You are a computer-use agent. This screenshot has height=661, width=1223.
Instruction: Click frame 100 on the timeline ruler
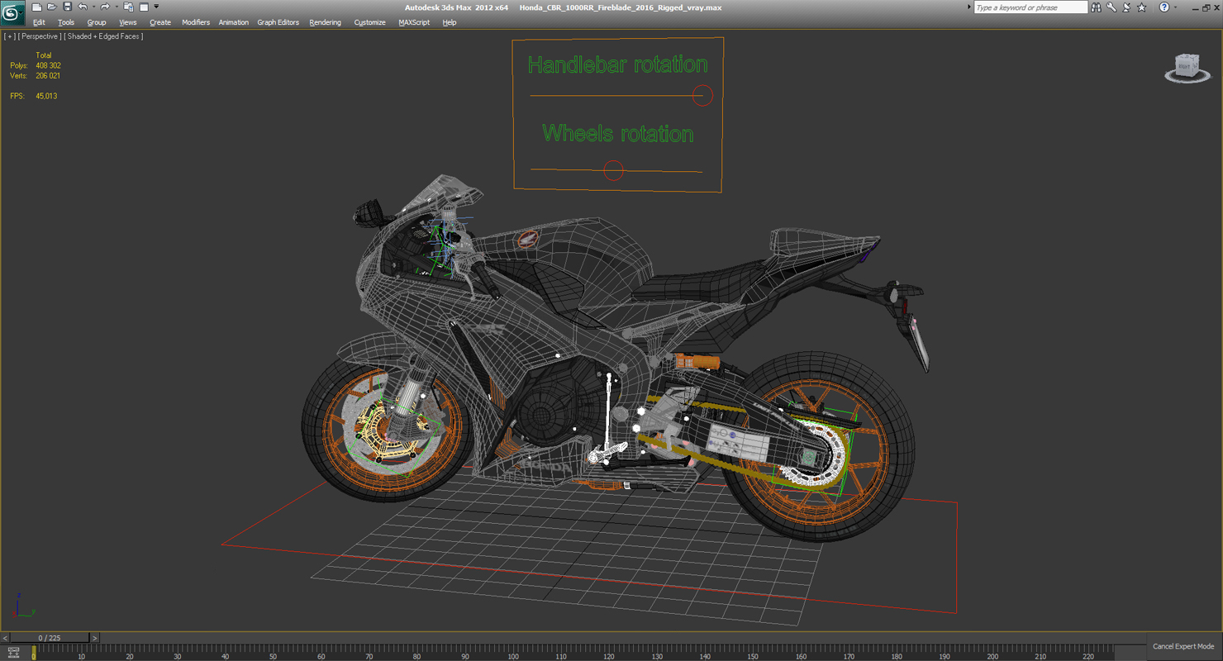(x=513, y=655)
